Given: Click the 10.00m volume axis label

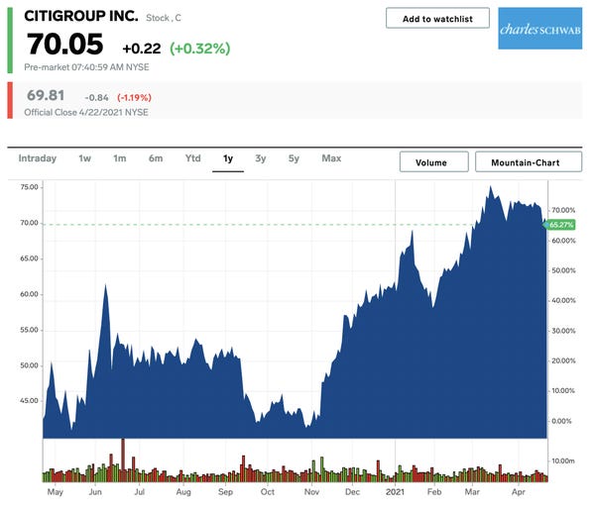Looking at the screenshot, I should (x=562, y=460).
